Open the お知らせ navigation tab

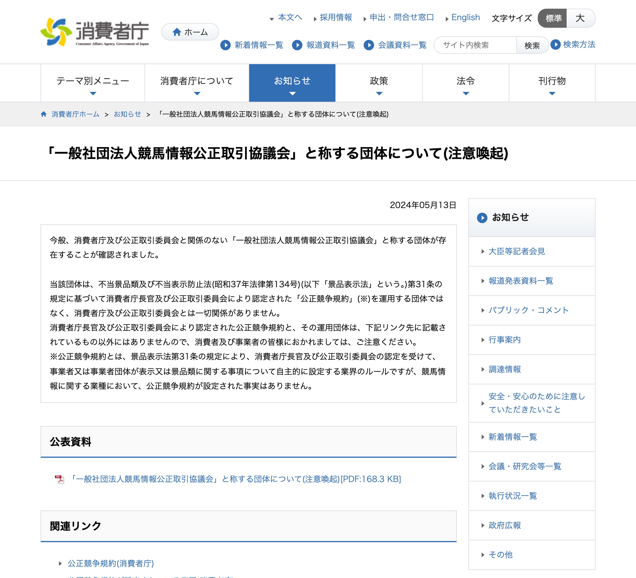pyautogui.click(x=292, y=83)
